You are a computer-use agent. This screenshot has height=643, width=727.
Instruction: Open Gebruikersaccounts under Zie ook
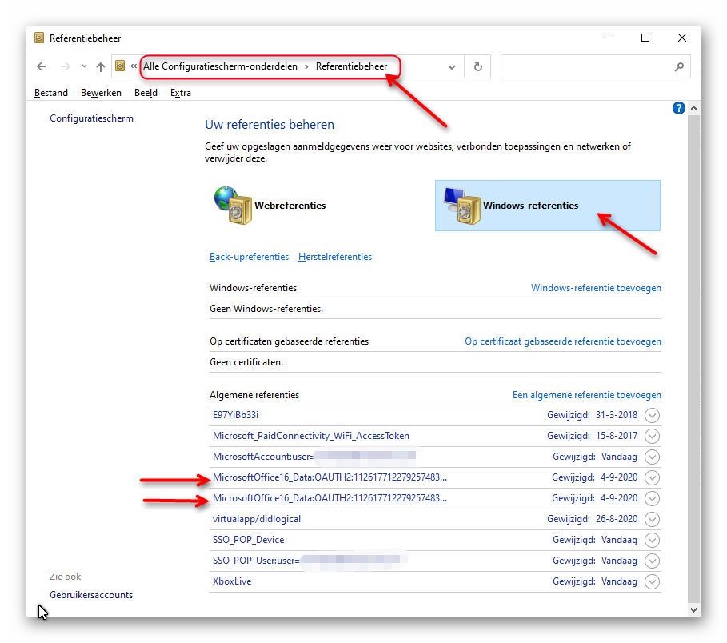pyautogui.click(x=91, y=595)
